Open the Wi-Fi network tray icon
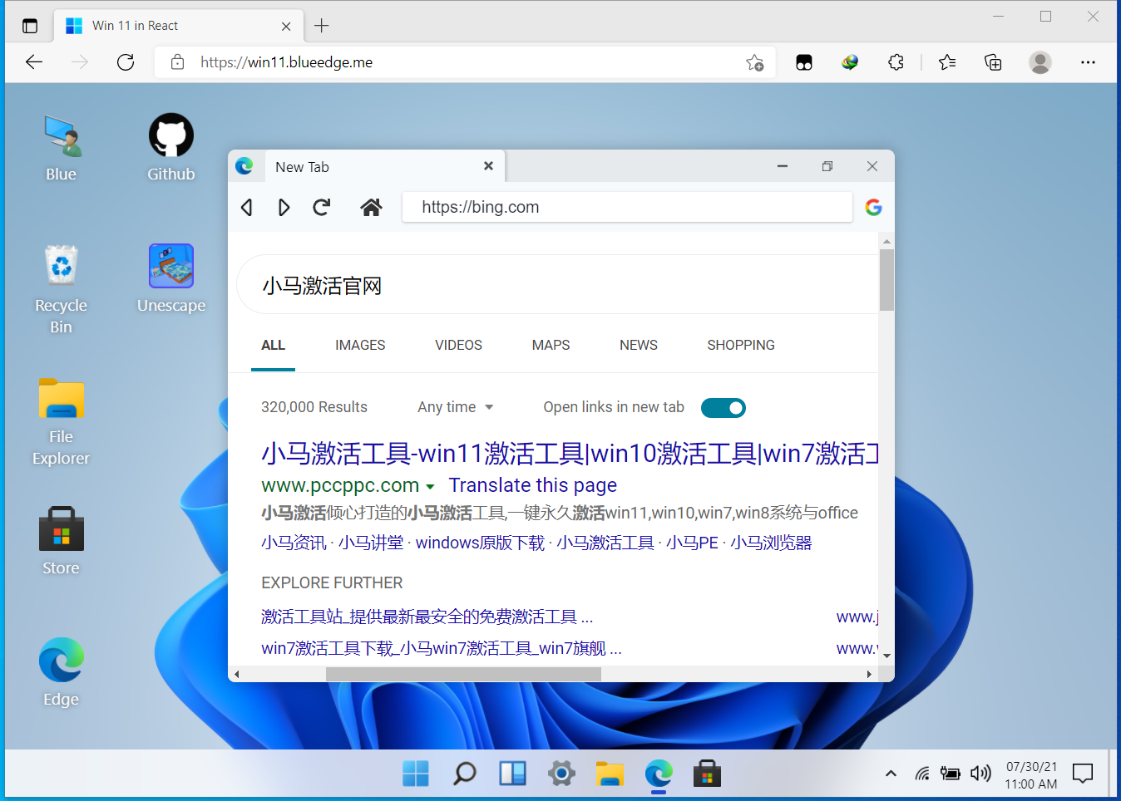Viewport: 1121px width, 801px height. pyautogui.click(x=922, y=774)
